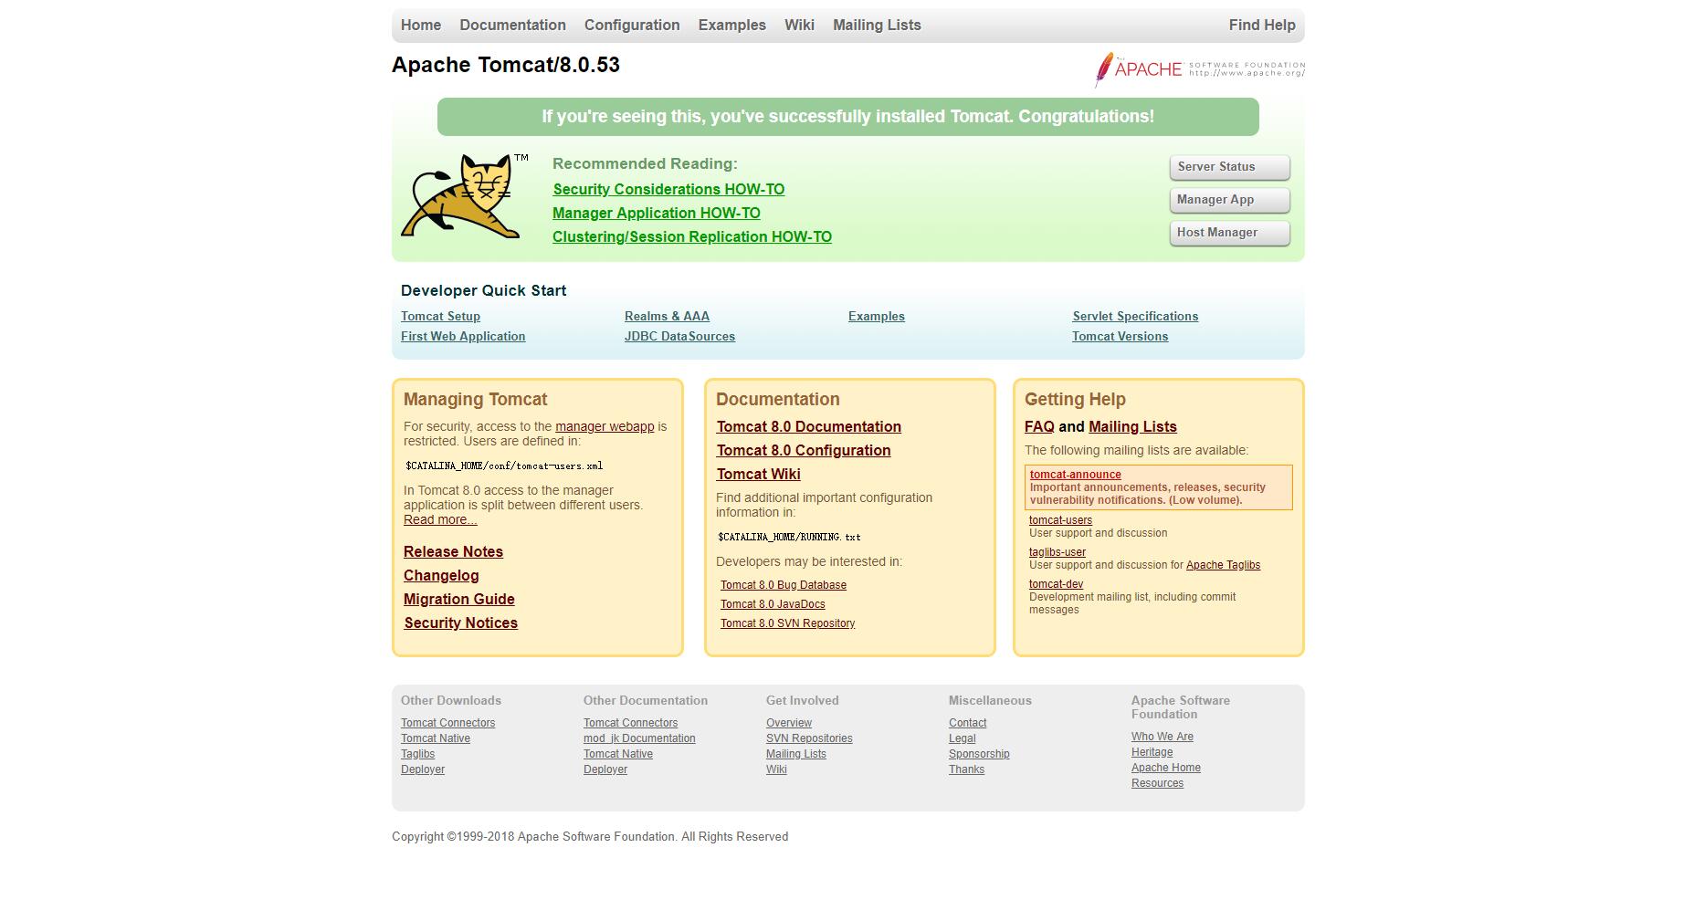1694x900 pixels.
Task: Open Contact link under Miscellaneous
Action: (x=967, y=723)
